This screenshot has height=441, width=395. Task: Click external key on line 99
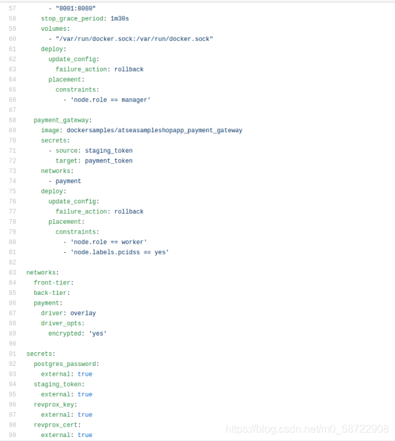55,435
